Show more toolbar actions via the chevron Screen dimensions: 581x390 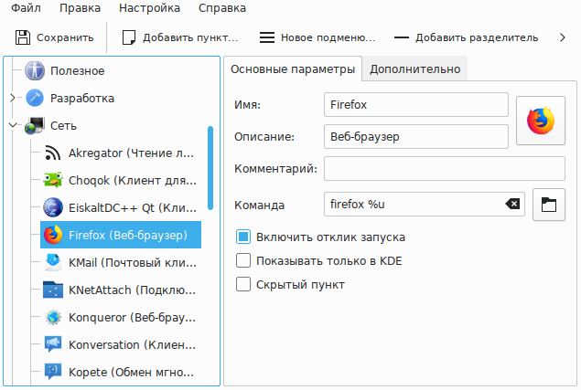click(561, 37)
